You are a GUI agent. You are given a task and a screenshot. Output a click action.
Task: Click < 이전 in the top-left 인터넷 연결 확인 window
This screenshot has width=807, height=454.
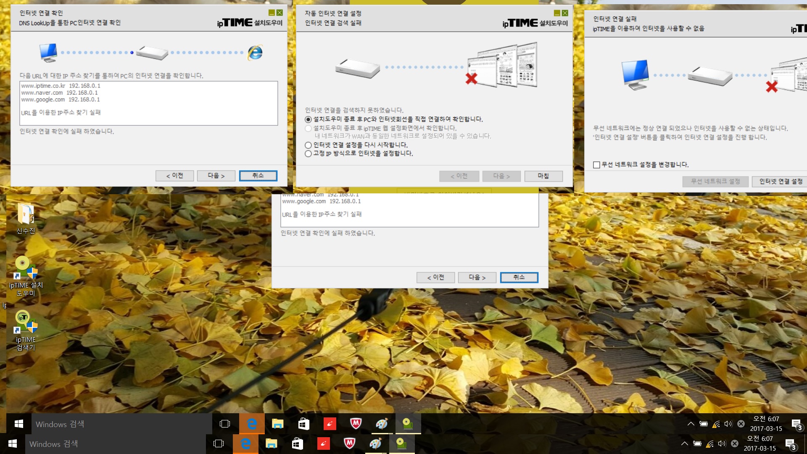[174, 176]
